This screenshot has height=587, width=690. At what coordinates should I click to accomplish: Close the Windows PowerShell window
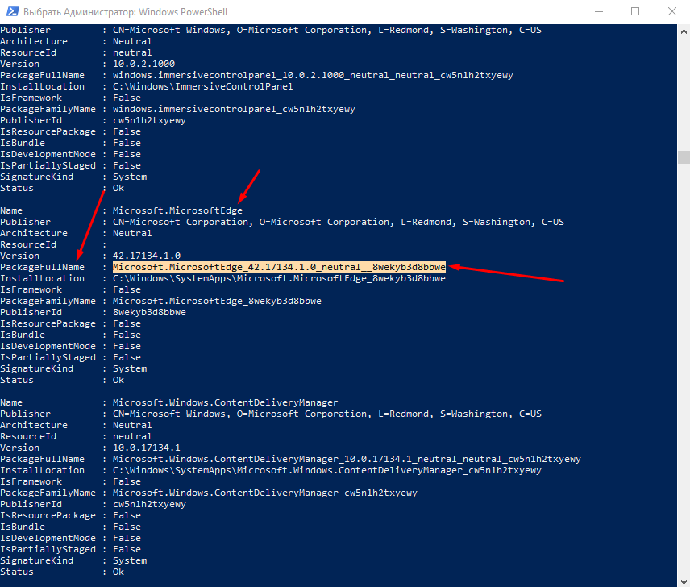(x=672, y=11)
